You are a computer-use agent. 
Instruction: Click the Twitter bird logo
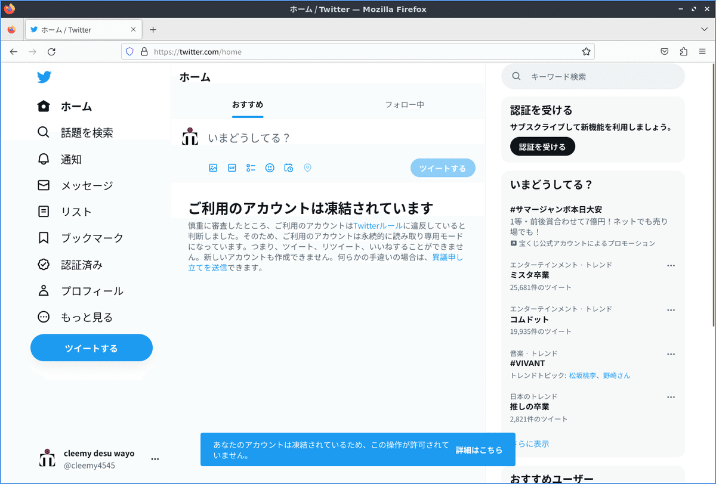click(x=44, y=77)
